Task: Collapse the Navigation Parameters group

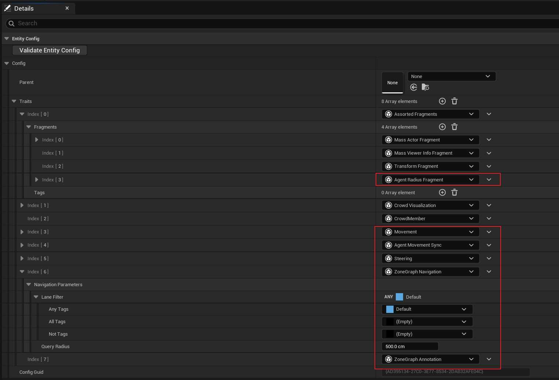Action: point(29,284)
